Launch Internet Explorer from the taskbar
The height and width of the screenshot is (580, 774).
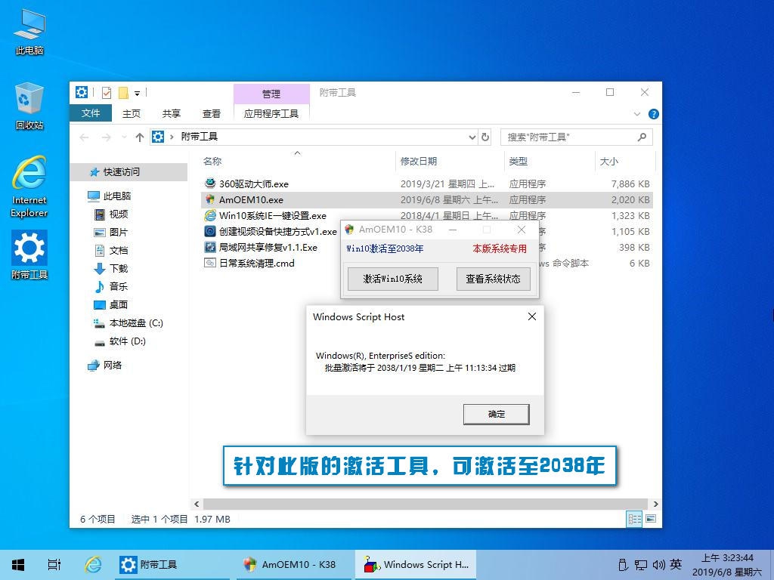click(x=93, y=565)
